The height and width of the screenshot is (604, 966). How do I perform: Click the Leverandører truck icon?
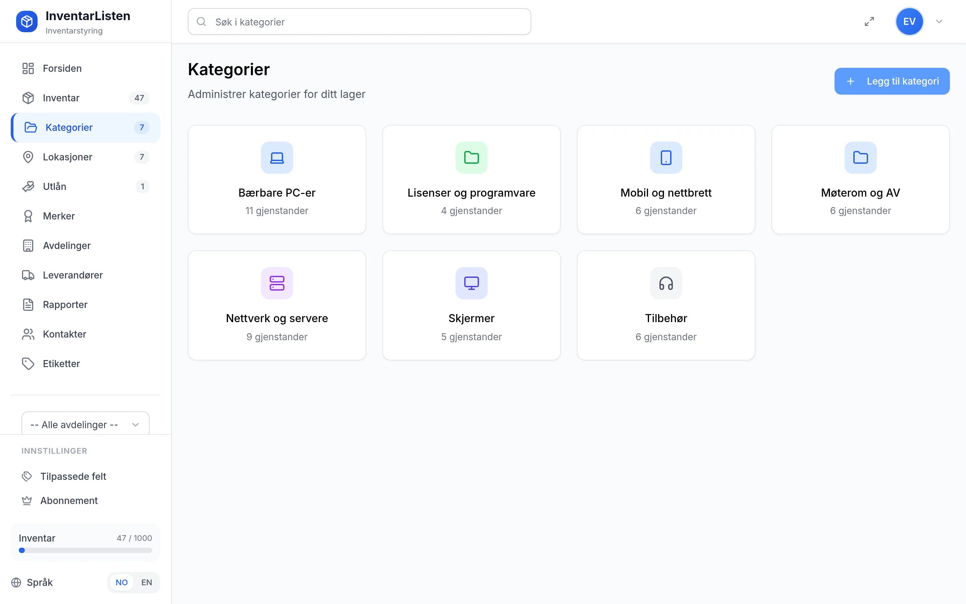coord(28,275)
